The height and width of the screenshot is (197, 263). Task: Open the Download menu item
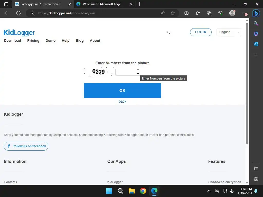[x=12, y=41]
